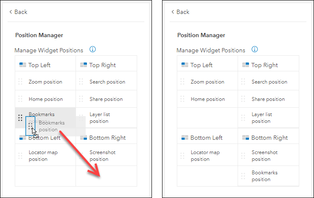
Task: Click the info icon in right panel
Action: [255, 49]
